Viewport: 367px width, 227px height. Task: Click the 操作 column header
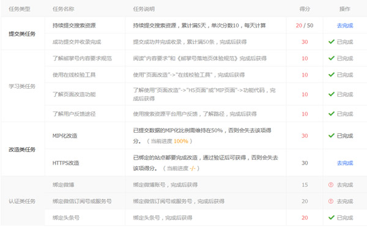click(x=345, y=9)
